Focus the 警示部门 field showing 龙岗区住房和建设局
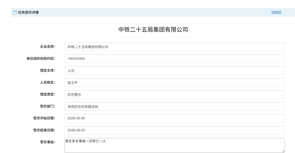The height and width of the screenshot is (153, 295). pos(174,106)
